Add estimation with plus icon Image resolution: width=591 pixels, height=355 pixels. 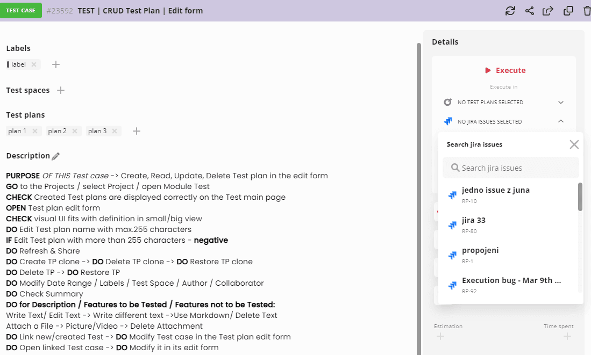[440, 336]
